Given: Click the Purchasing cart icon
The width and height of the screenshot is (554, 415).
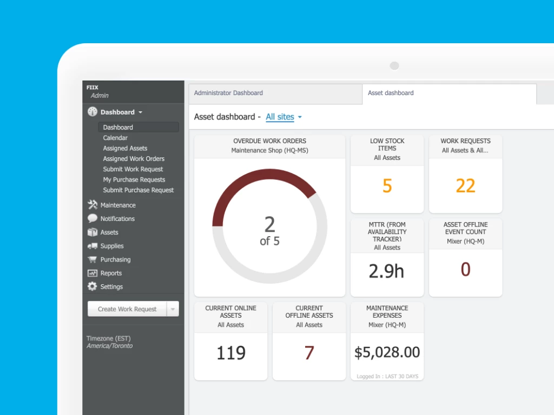Looking at the screenshot, I should tap(92, 260).
